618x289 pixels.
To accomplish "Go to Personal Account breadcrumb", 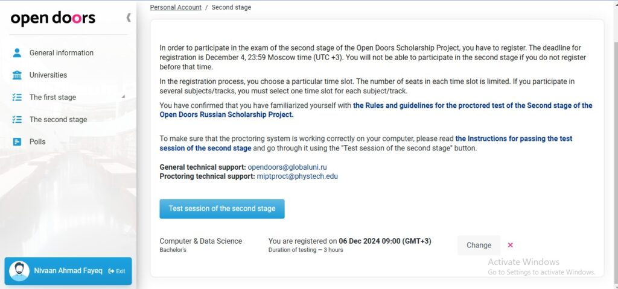I will (176, 7).
